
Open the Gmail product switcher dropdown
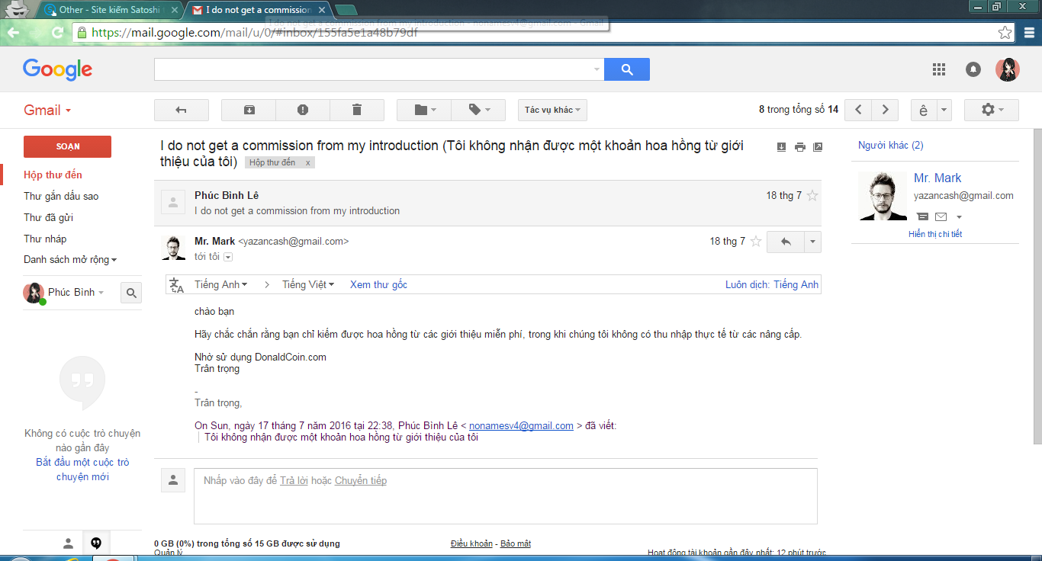coord(47,110)
